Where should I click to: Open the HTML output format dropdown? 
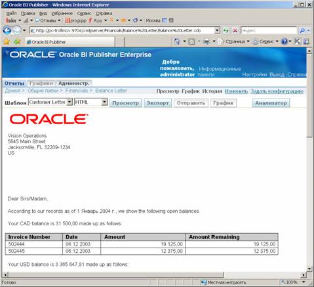coord(91,102)
